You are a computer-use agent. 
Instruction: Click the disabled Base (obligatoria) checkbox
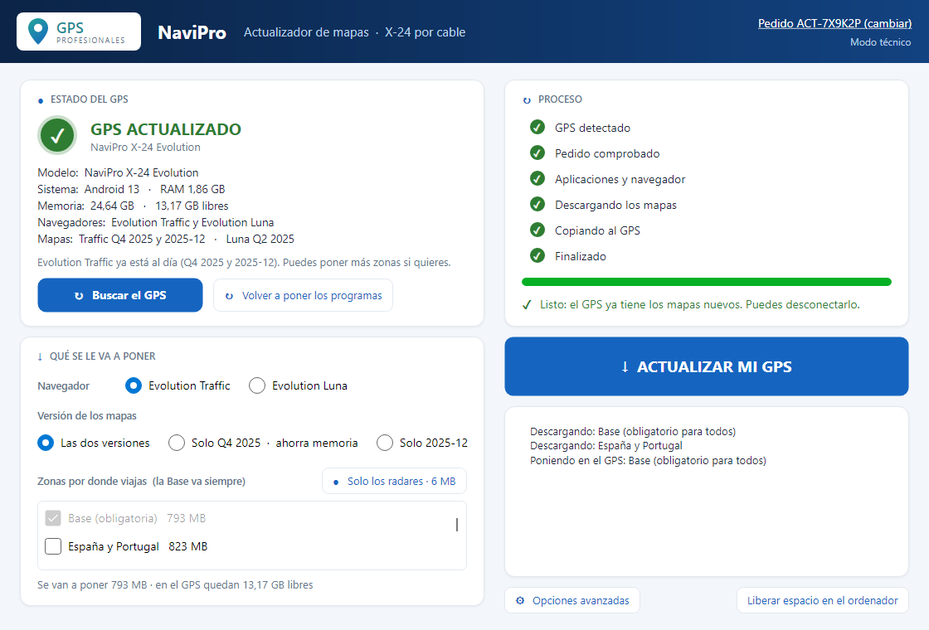(x=53, y=518)
